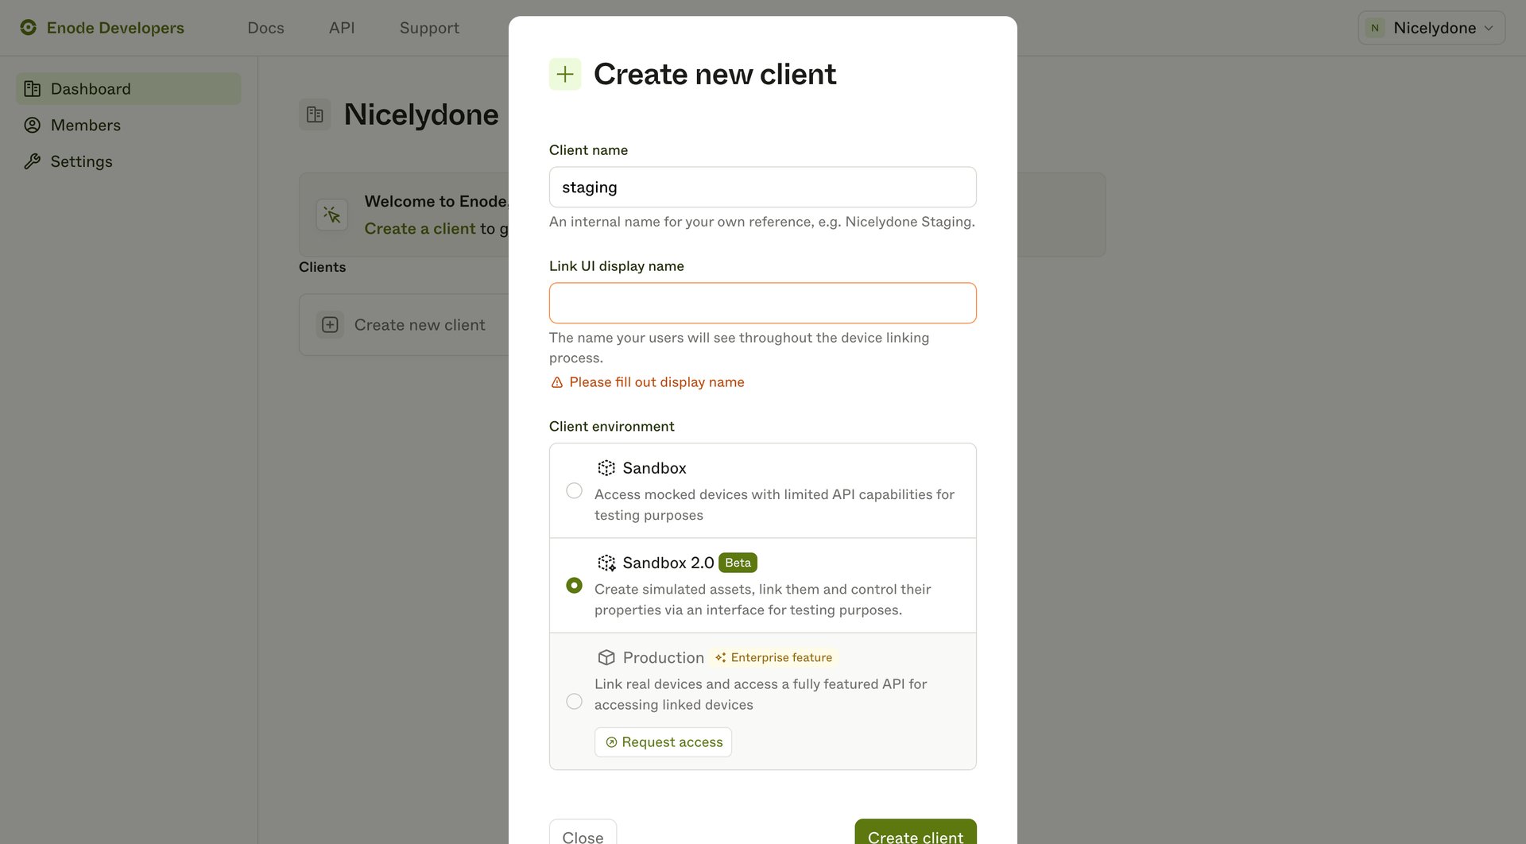Click the Link UI display name input field
This screenshot has height=844, width=1526.
(x=762, y=303)
